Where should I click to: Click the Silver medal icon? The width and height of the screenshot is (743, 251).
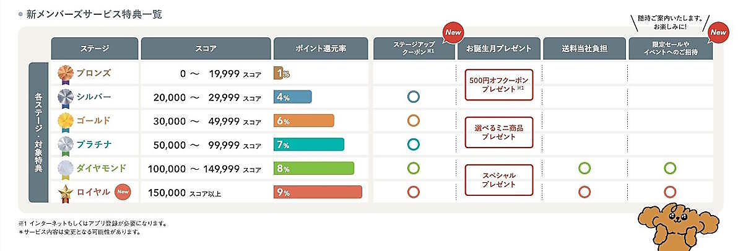(65, 97)
